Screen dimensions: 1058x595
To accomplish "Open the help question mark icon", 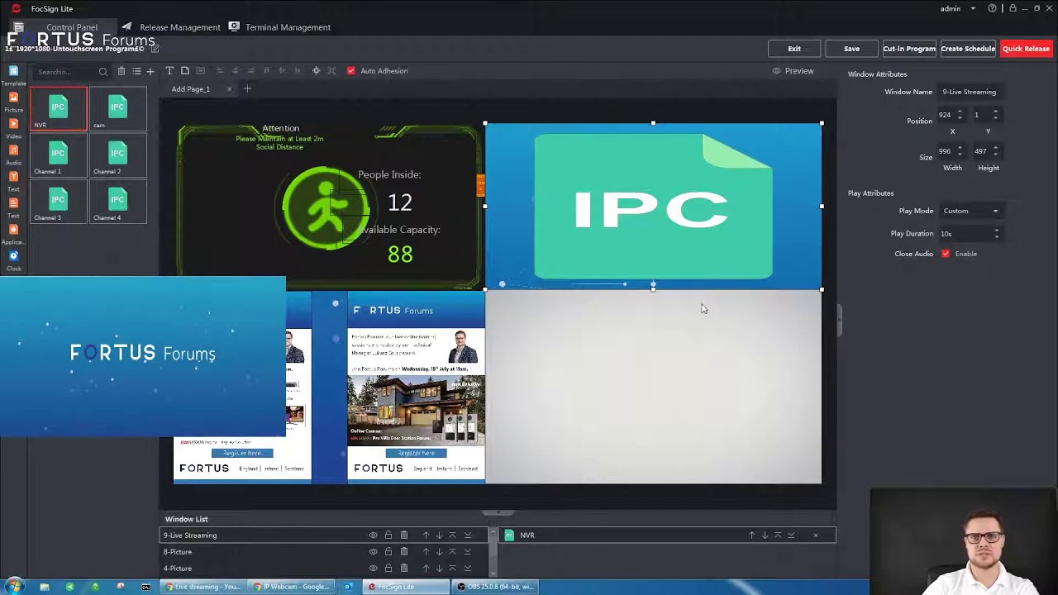I will (993, 8).
